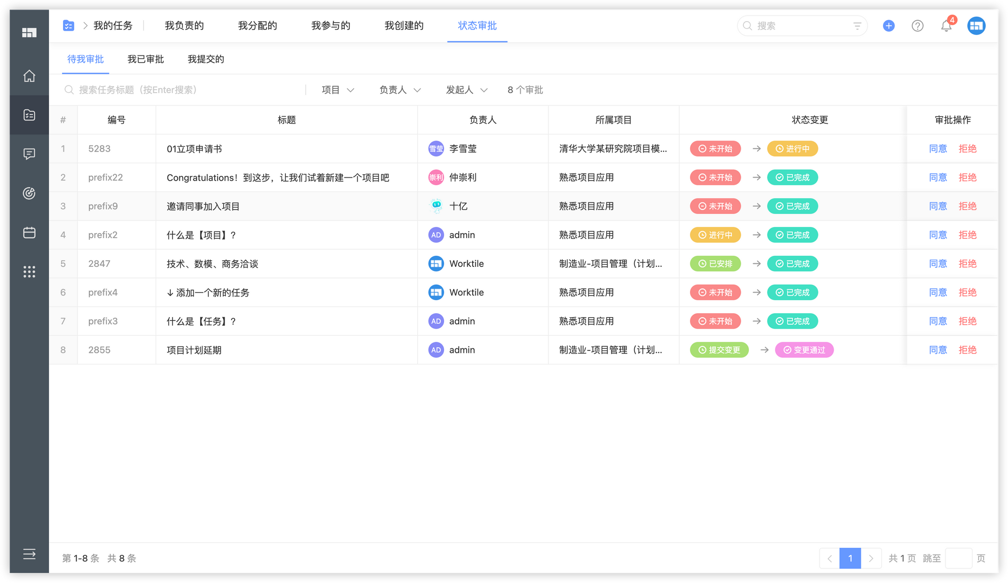Open the 项目 filter dropdown
Screen dimensions: 1008x583
[x=338, y=90]
